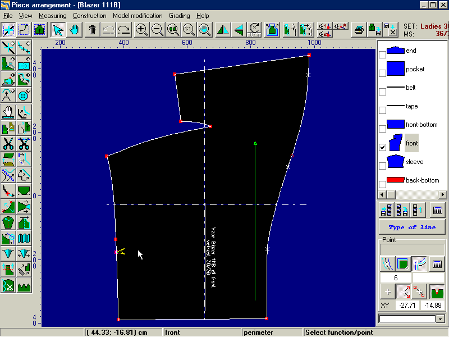
Task: Select the double scissors tool
Action: coord(24,143)
